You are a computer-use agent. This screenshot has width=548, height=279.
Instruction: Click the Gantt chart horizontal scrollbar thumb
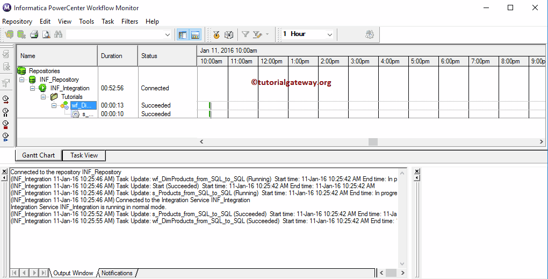point(373,141)
